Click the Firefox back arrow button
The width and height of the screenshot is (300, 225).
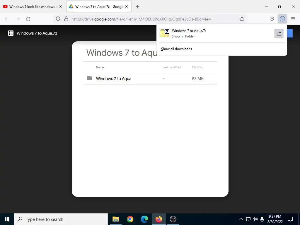[x=7, y=19]
